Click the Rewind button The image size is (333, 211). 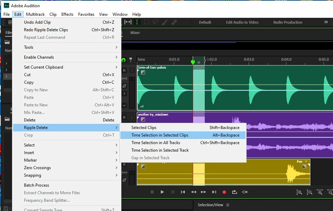pyautogui.click(x=193, y=192)
